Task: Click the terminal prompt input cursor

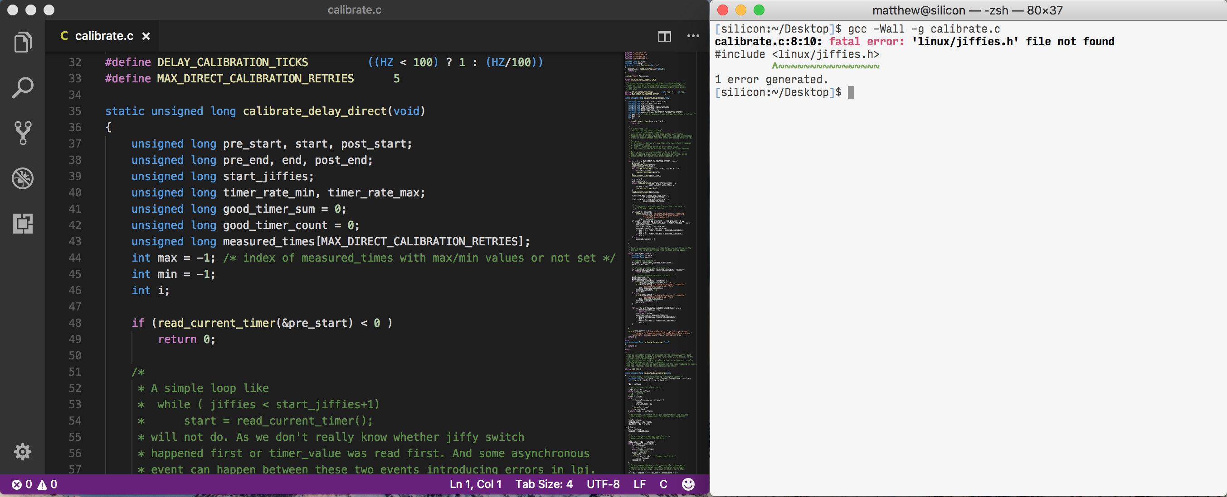Action: (851, 92)
